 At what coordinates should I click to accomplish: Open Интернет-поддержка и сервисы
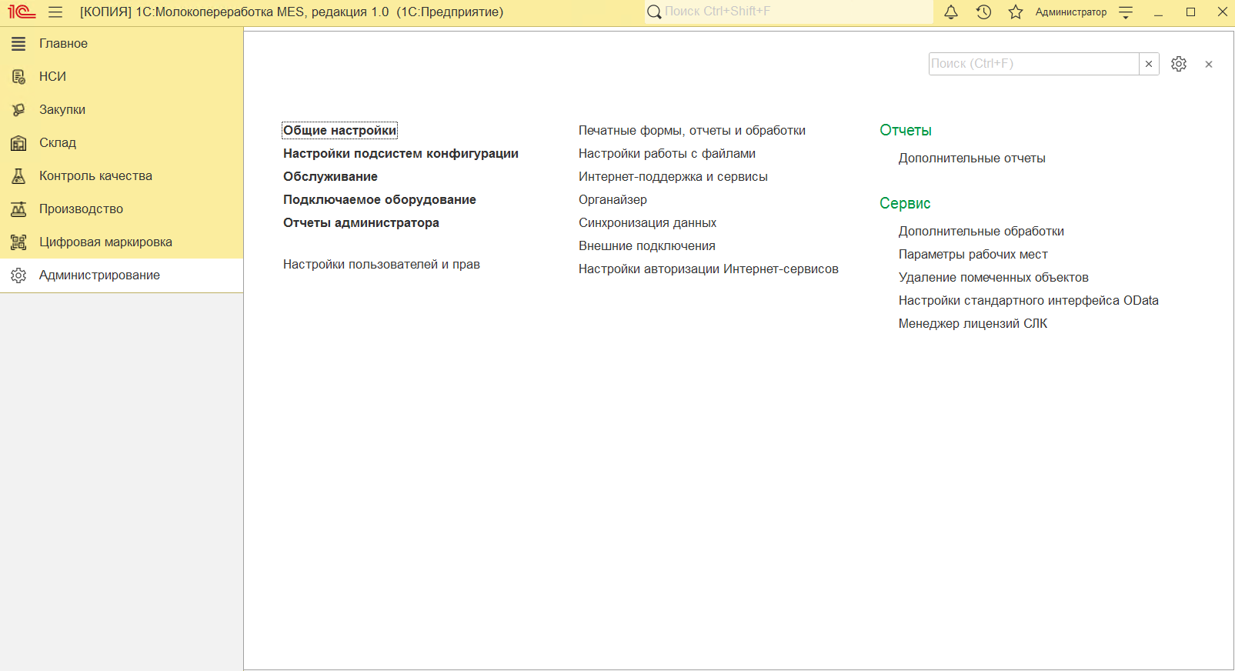click(x=673, y=177)
